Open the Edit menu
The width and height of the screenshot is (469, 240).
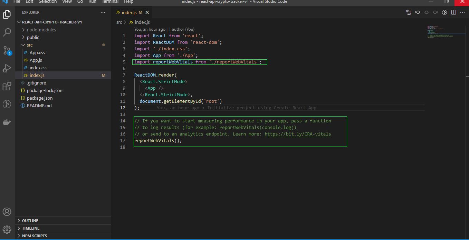click(29, 2)
